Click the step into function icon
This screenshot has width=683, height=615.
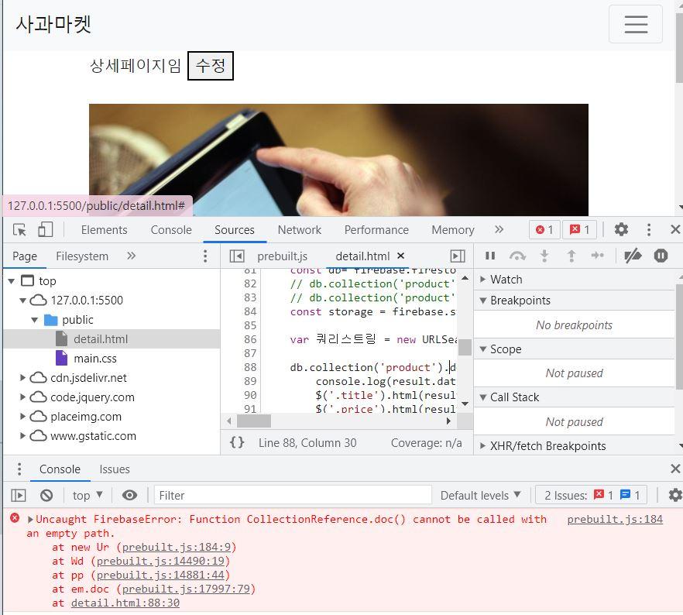click(x=544, y=256)
